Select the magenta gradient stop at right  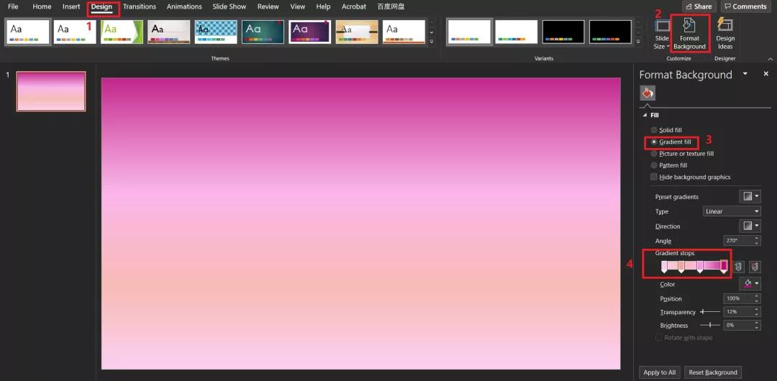pyautogui.click(x=724, y=267)
